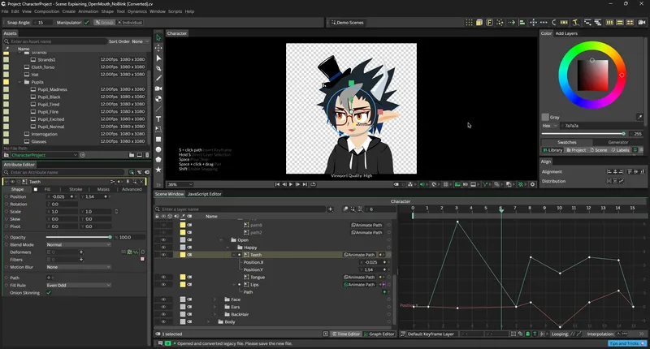Hide the Ears group layer
This screenshot has height=349, width=650.
click(163, 307)
